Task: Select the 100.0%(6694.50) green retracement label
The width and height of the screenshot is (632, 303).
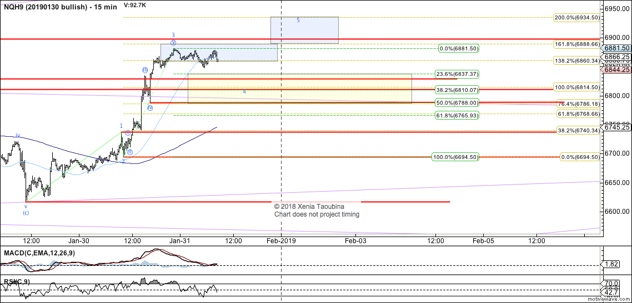Action: pos(456,157)
